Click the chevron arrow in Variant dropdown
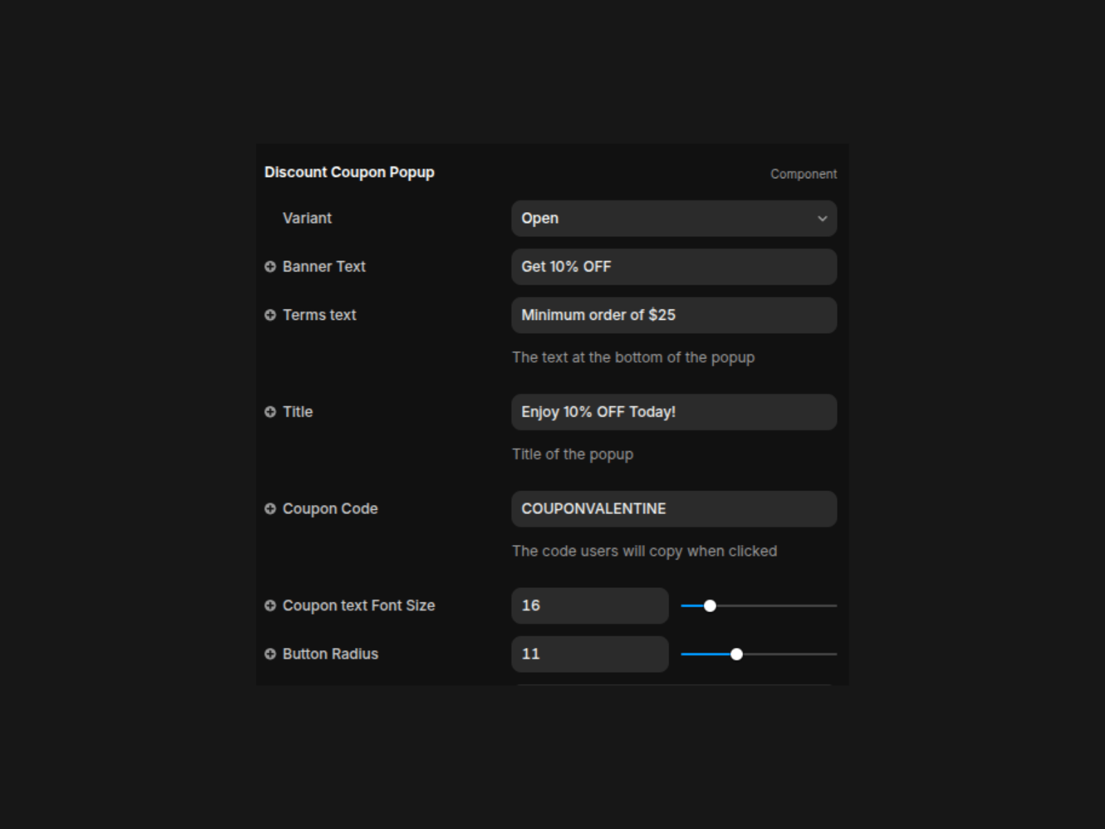Image resolution: width=1105 pixels, height=829 pixels. coord(822,218)
